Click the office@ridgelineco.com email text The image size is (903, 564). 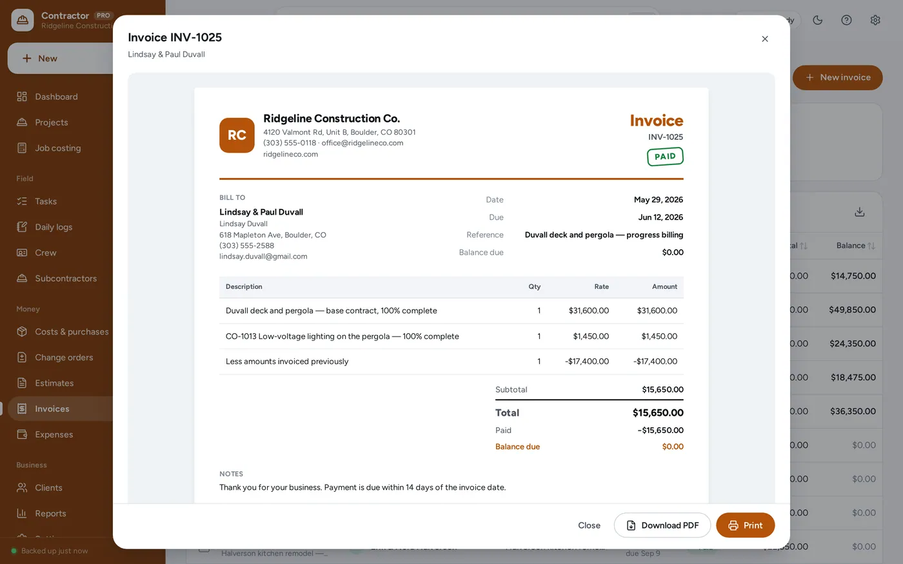362,143
